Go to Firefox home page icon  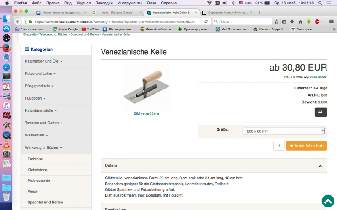[300, 21]
